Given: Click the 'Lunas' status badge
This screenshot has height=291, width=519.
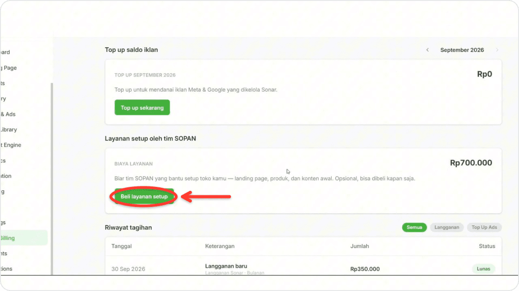Looking at the screenshot, I should coord(483,269).
